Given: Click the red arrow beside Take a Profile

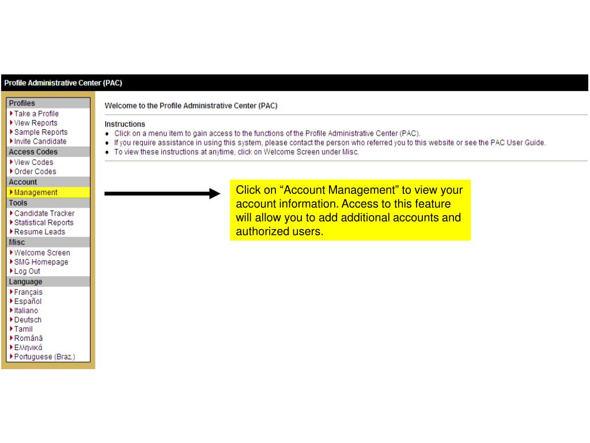Looking at the screenshot, I should point(12,113).
